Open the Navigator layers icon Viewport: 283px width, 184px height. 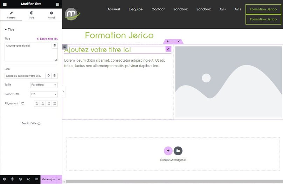[x=12, y=179]
